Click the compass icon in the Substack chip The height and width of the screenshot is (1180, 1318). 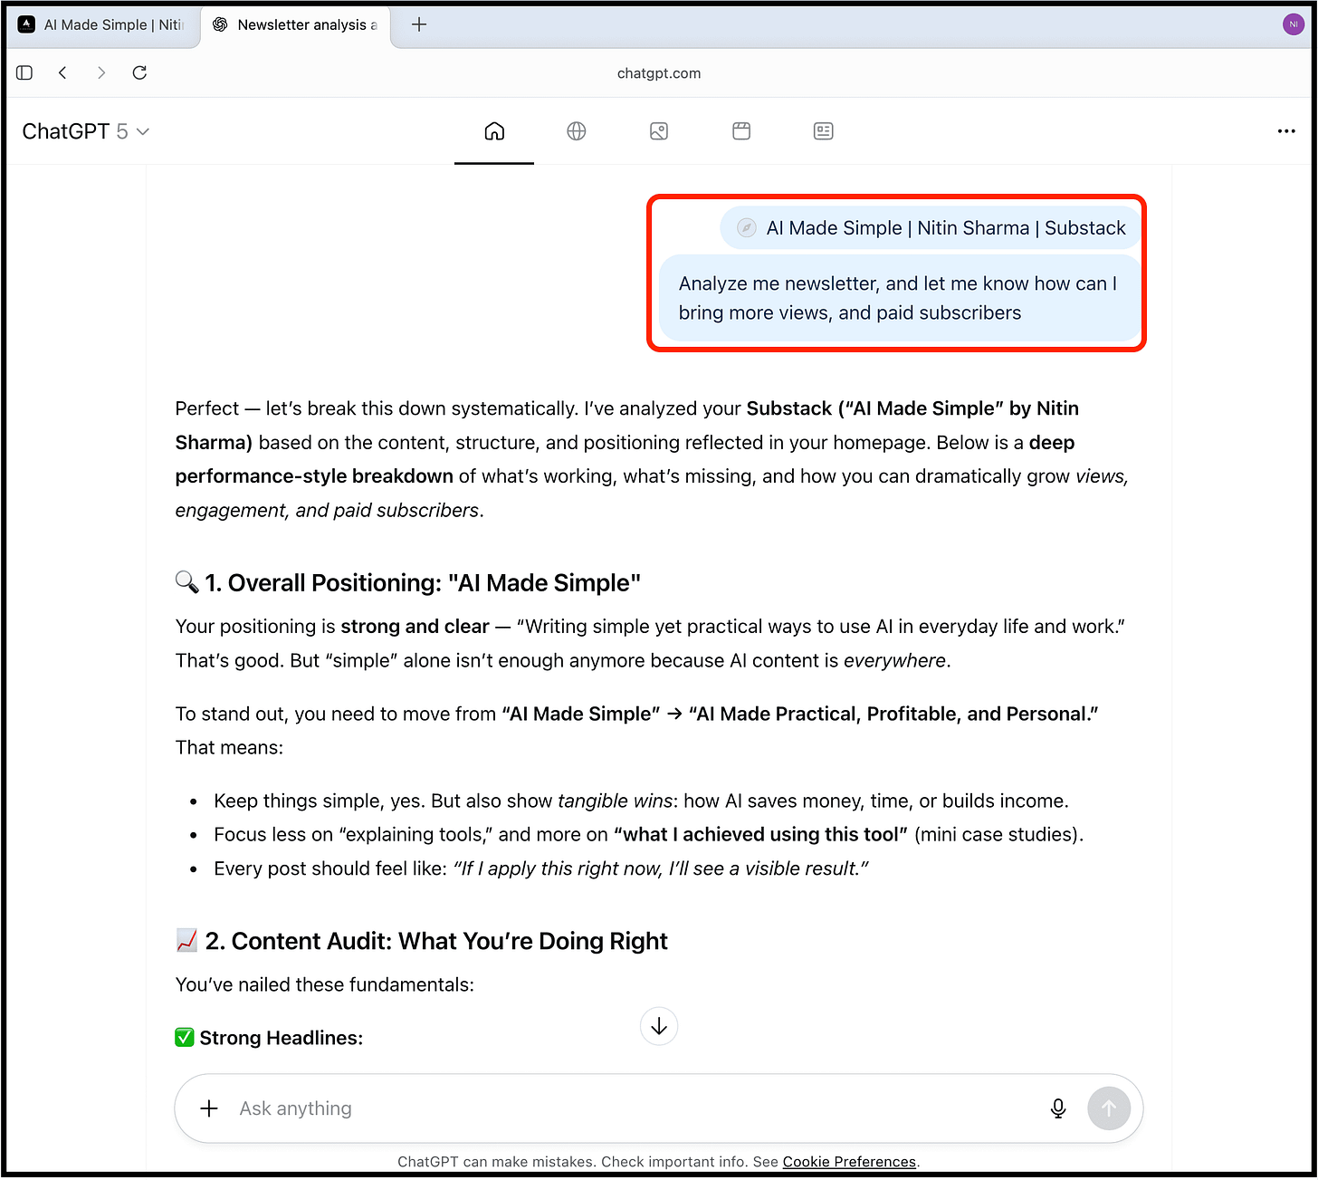click(x=747, y=228)
